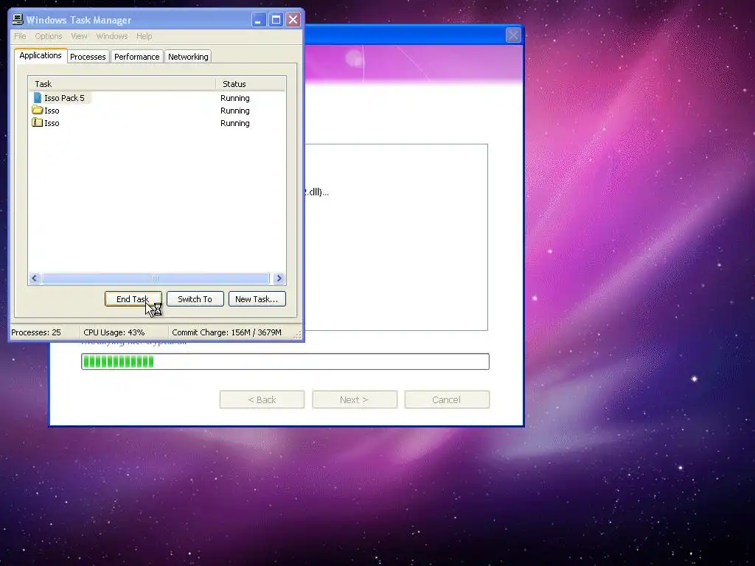
Task: Close the Task Manager window
Action: [293, 20]
